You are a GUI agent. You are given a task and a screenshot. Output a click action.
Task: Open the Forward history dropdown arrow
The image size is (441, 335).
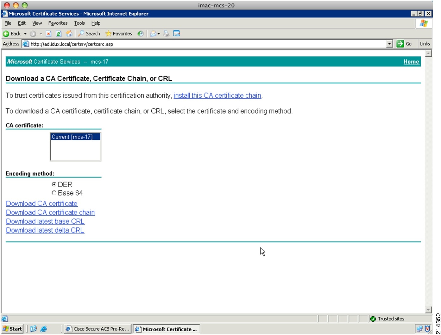pos(41,34)
